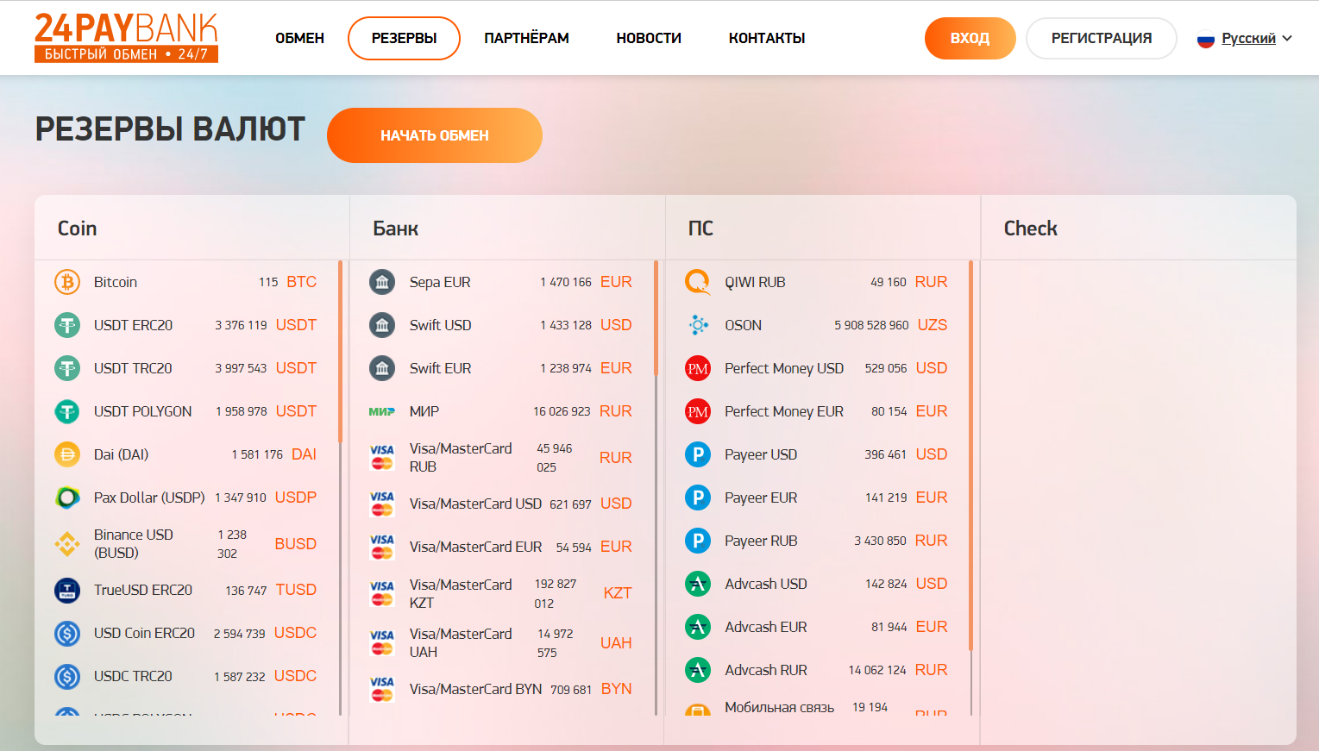Open the Русский language dropdown
The image size is (1319, 751).
tap(1244, 38)
